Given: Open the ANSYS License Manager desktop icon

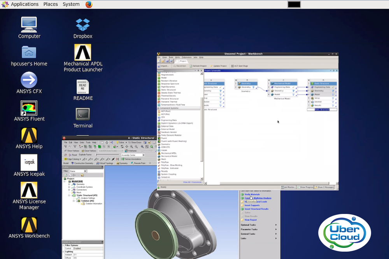Looking at the screenshot, I should (29, 190).
